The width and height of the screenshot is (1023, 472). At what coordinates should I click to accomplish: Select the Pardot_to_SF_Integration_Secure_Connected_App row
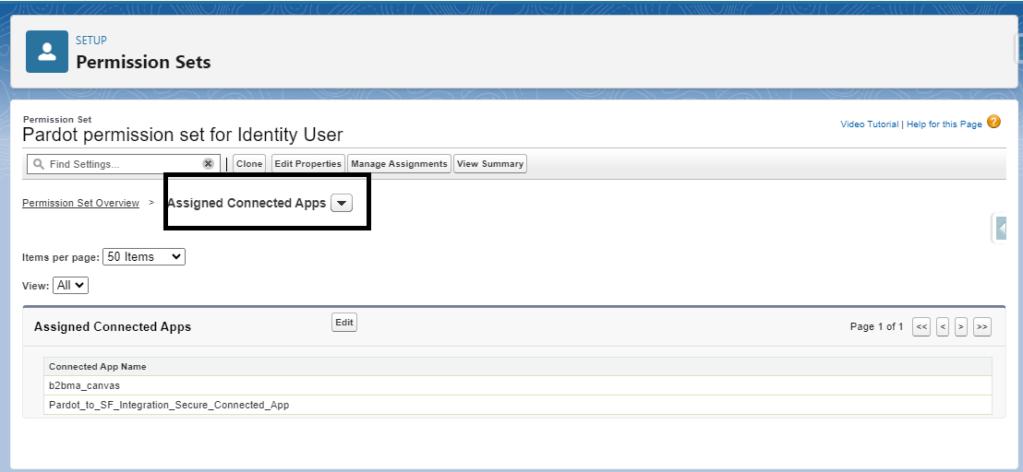click(517, 405)
